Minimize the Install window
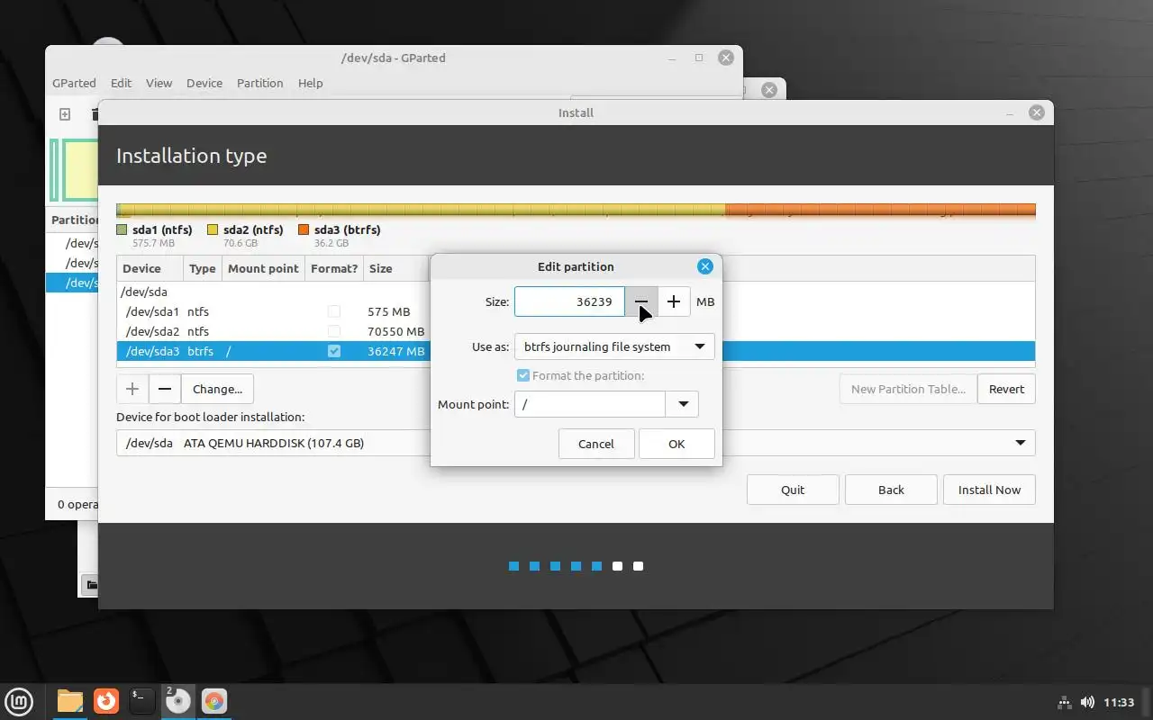Viewport: 1153px width, 720px height. 1011,112
